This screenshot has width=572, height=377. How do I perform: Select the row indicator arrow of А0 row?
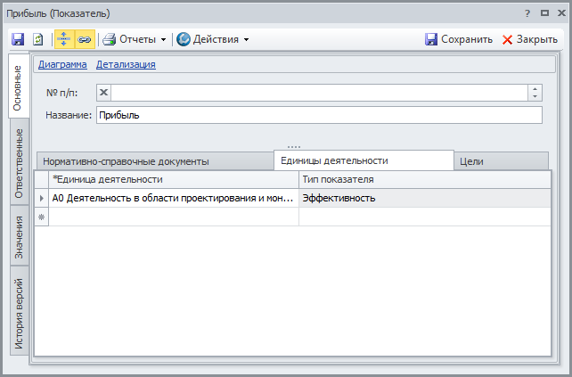pyautogui.click(x=41, y=199)
